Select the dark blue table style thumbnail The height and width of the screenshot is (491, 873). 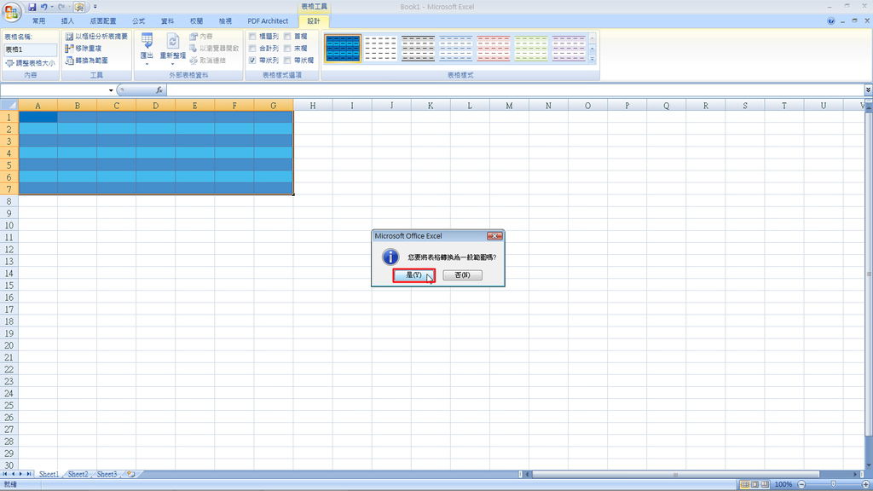click(343, 49)
